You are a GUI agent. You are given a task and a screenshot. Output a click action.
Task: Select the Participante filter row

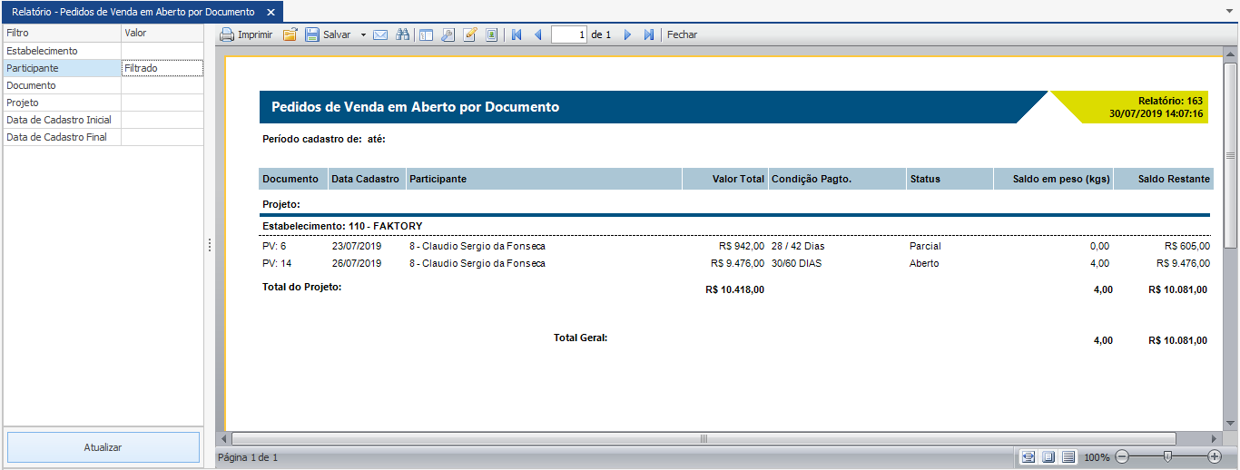[x=62, y=68]
